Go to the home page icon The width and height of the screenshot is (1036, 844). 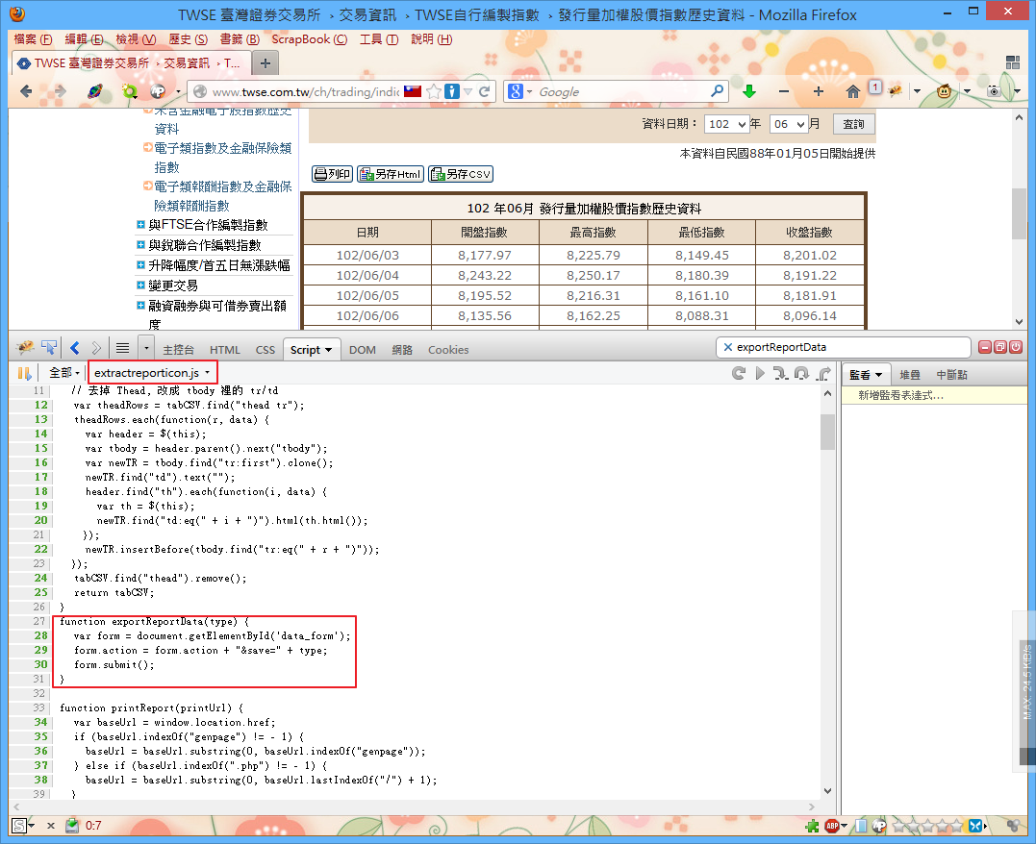pos(853,91)
